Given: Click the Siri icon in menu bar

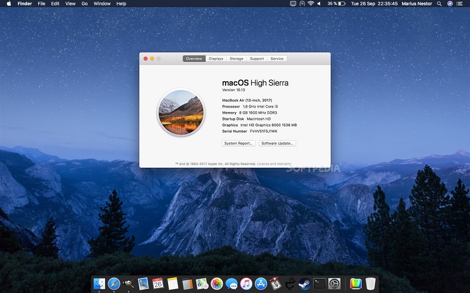Looking at the screenshot, I should pos(450,3).
